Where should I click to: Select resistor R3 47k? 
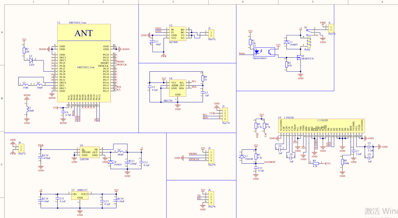click(x=286, y=64)
